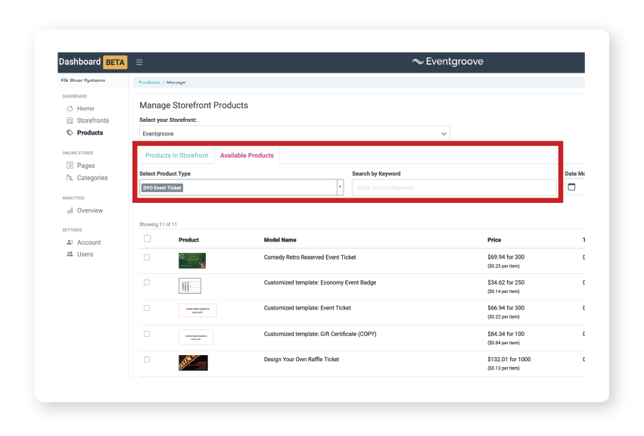
Task: Click the Products tag icon in sidebar
Action: coord(69,132)
